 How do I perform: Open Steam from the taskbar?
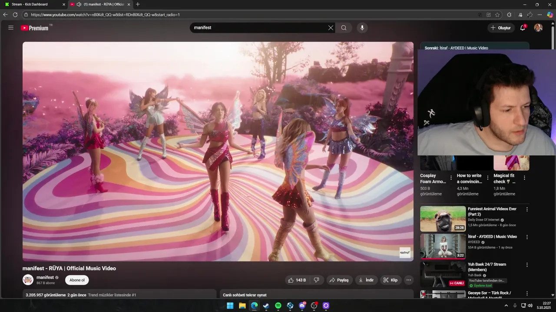coord(266,305)
